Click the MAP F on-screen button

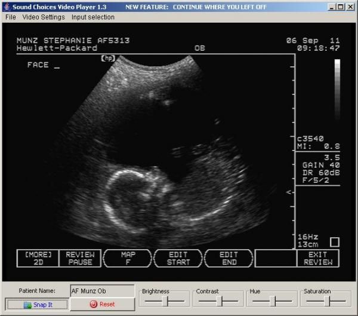tap(128, 259)
